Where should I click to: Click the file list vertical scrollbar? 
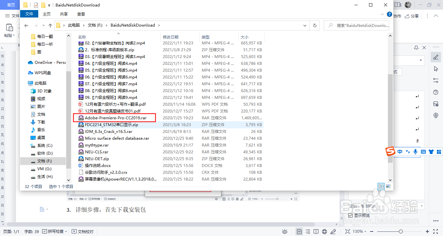[x=390, y=118]
